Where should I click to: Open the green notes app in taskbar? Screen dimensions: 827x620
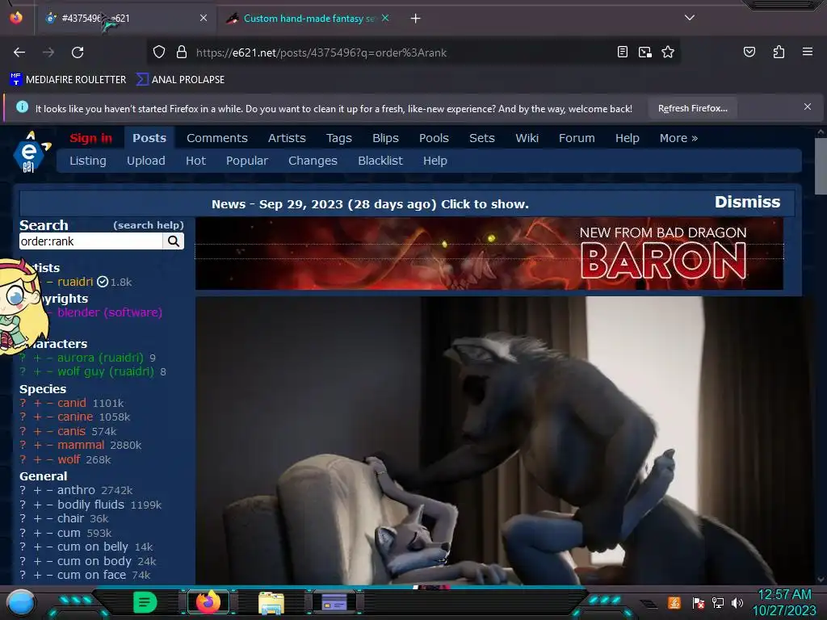(145, 602)
